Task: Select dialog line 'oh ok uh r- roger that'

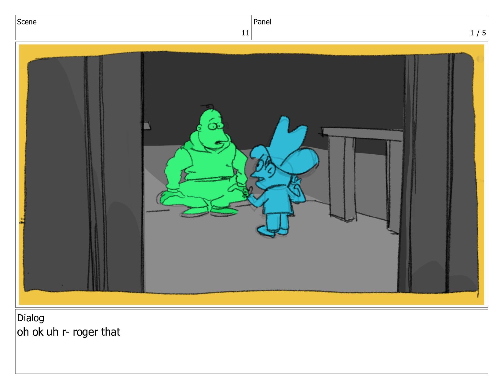Action: [x=69, y=332]
